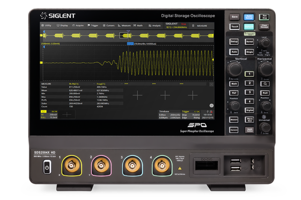Select Auto trigger mode button
Screen dimensions: 301x200
pos(234,51)
